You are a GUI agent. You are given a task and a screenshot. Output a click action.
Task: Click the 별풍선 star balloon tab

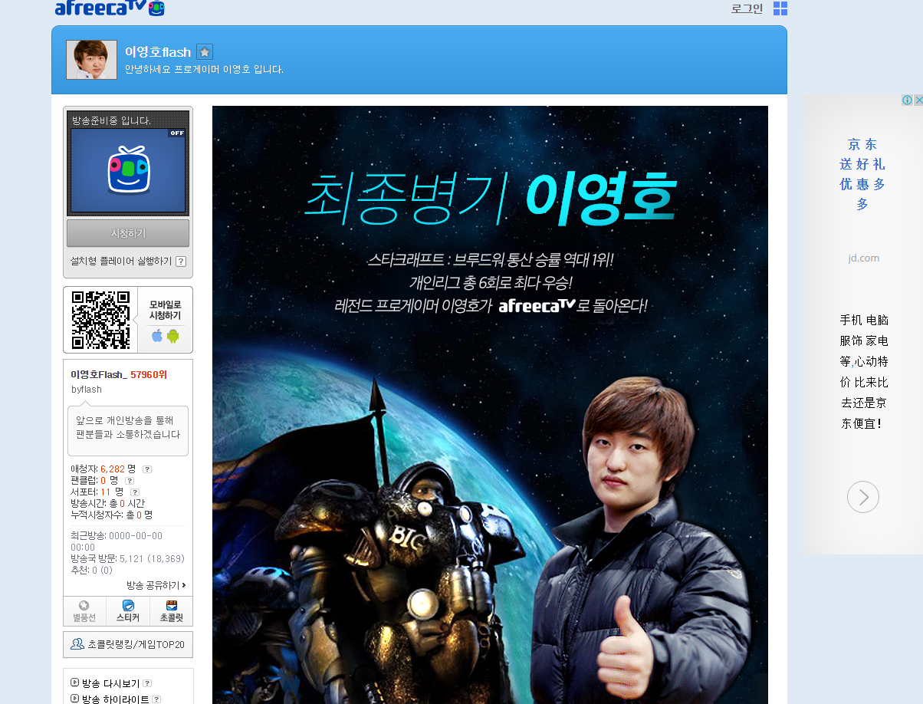click(x=84, y=611)
